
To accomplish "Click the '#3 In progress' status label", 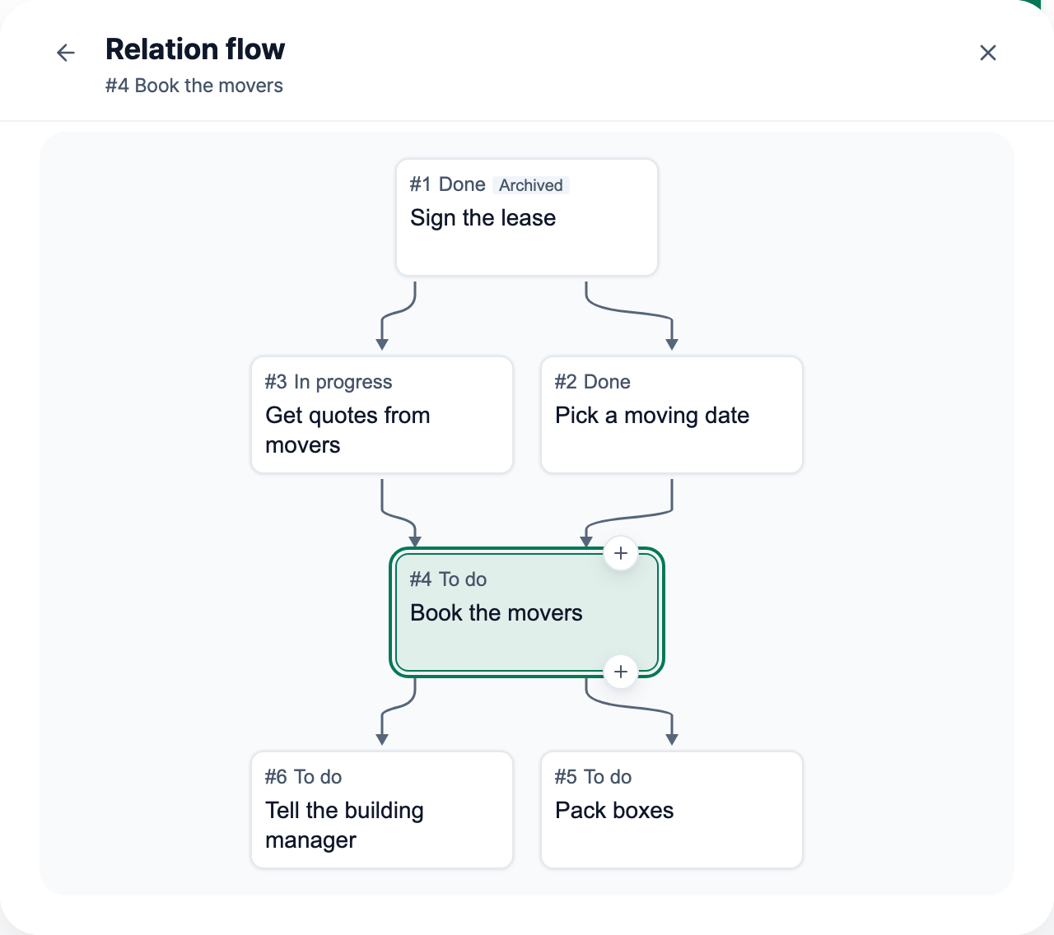I will click(x=329, y=382).
